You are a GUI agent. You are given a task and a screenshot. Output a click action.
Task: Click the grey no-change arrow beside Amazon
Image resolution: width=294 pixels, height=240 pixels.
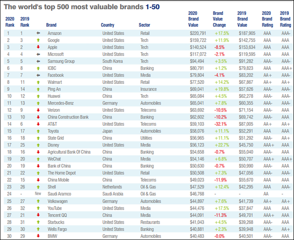tap(38, 33)
